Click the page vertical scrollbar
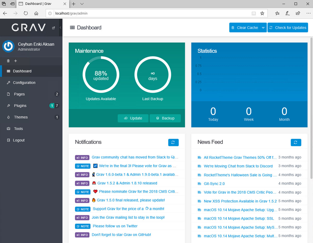Image resolution: width=313 pixels, height=243 pixels. pos(311,108)
